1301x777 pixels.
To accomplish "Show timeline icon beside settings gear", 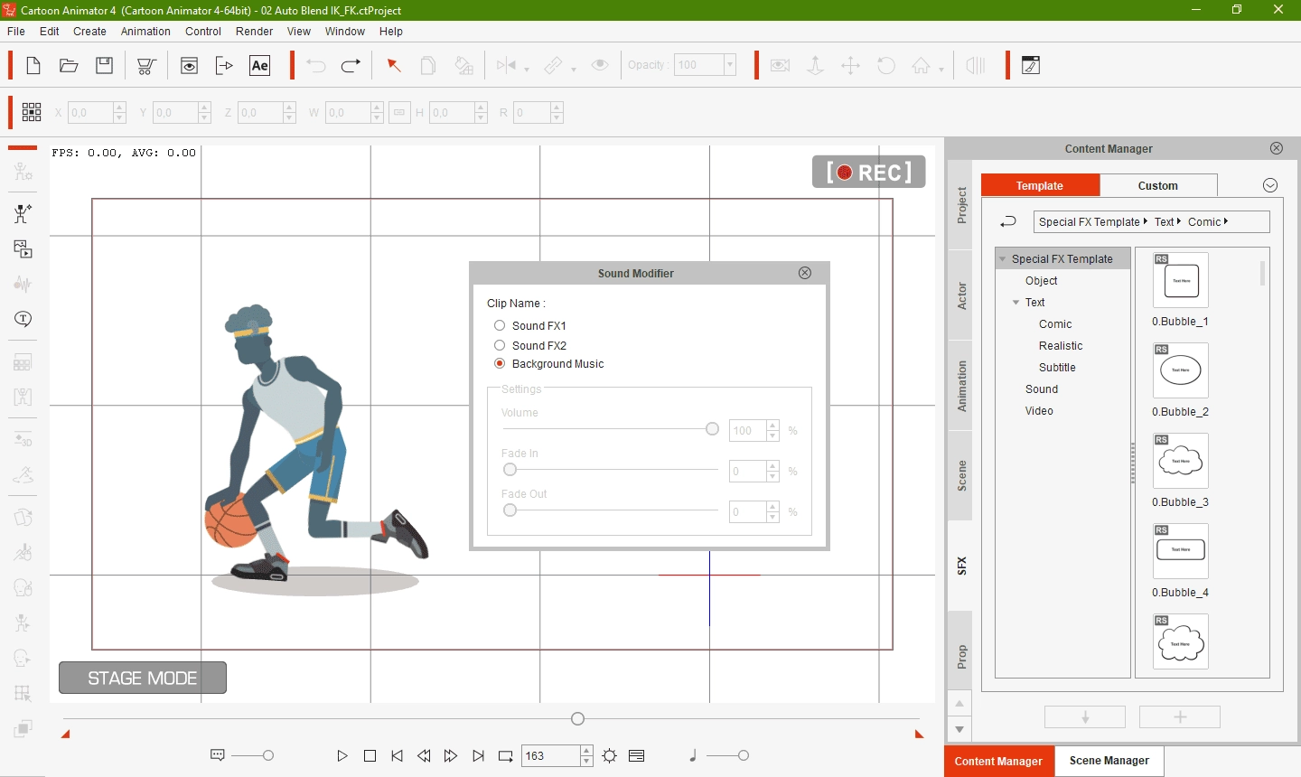I will tap(637, 755).
